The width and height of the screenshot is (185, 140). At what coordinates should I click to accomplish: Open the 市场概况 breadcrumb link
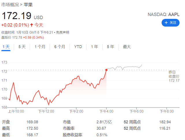pyautogui.click(x=10, y=5)
